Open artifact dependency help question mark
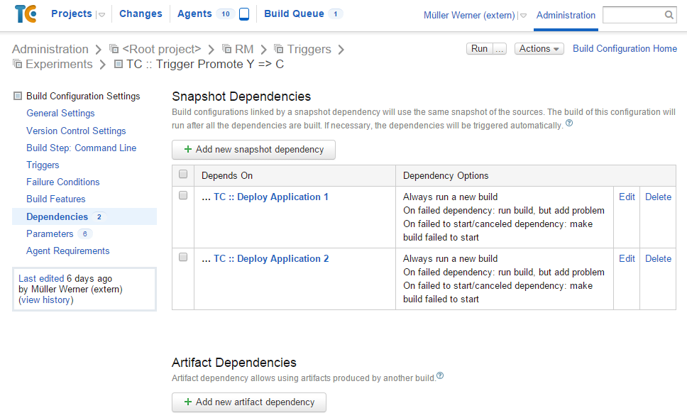687x418 pixels. coord(440,375)
